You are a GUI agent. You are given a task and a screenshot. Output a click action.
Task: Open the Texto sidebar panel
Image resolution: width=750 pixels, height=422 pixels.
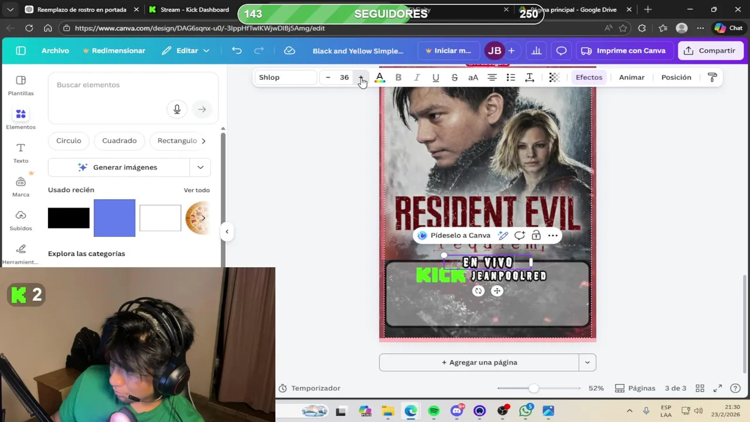click(21, 153)
